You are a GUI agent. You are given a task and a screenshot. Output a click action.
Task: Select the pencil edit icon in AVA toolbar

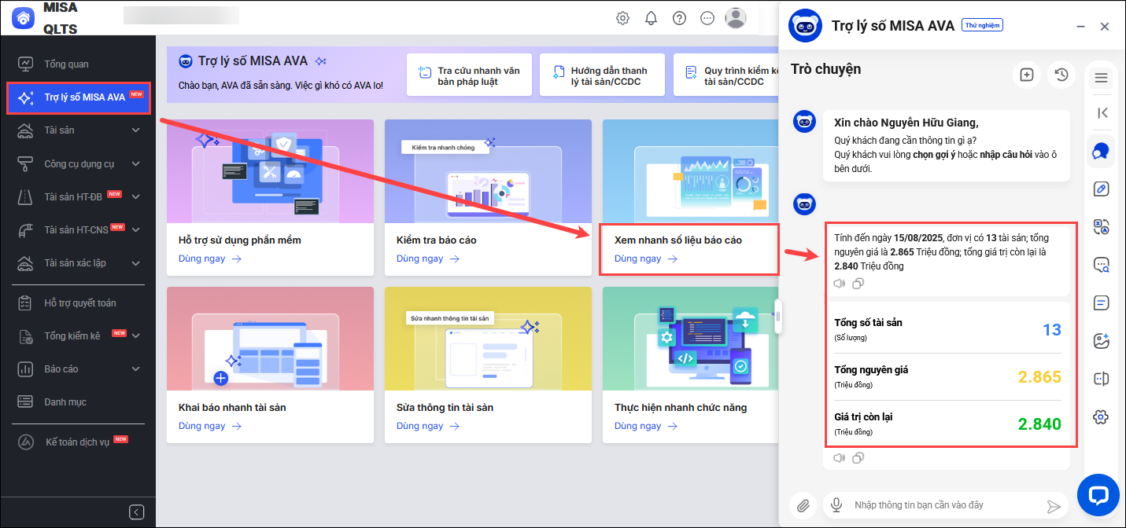[x=1102, y=189]
